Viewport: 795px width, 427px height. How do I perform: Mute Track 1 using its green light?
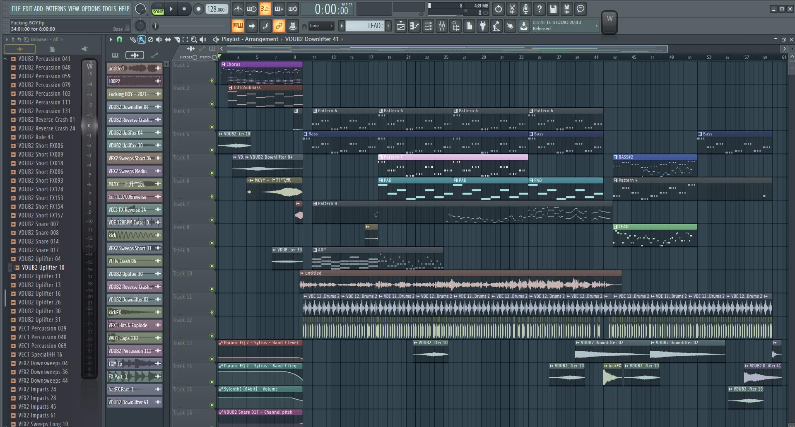pos(212,80)
